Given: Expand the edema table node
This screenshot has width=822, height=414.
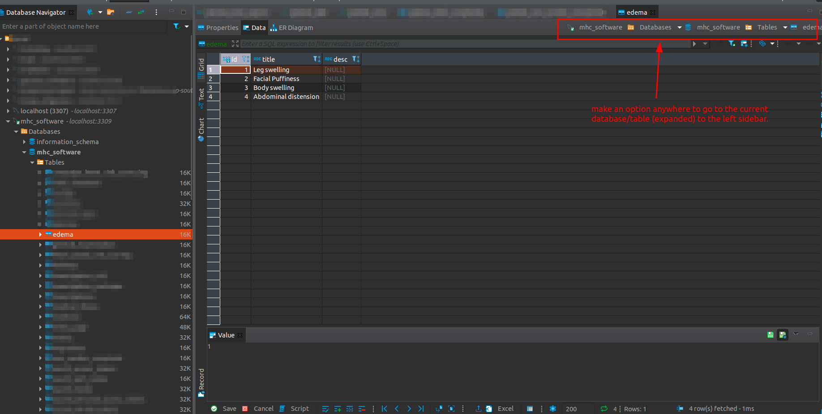Looking at the screenshot, I should click(x=40, y=235).
